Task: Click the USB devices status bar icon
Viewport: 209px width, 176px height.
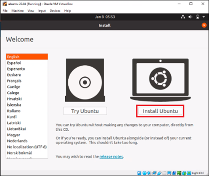Action: [159, 173]
